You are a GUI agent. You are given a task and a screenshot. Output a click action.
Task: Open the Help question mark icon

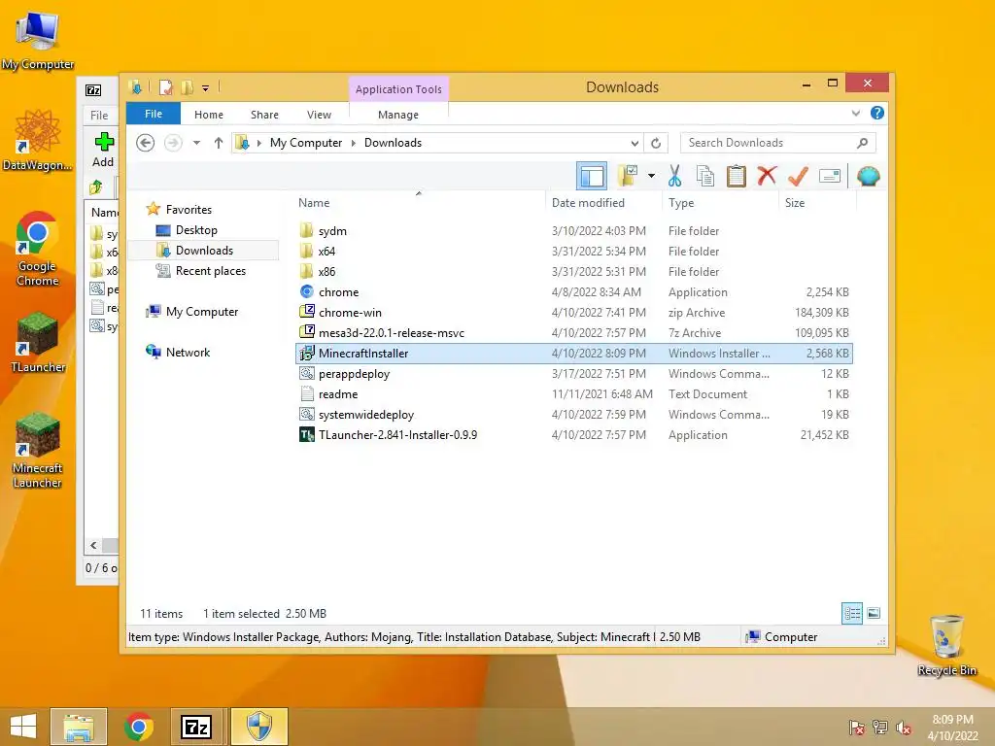(x=877, y=113)
